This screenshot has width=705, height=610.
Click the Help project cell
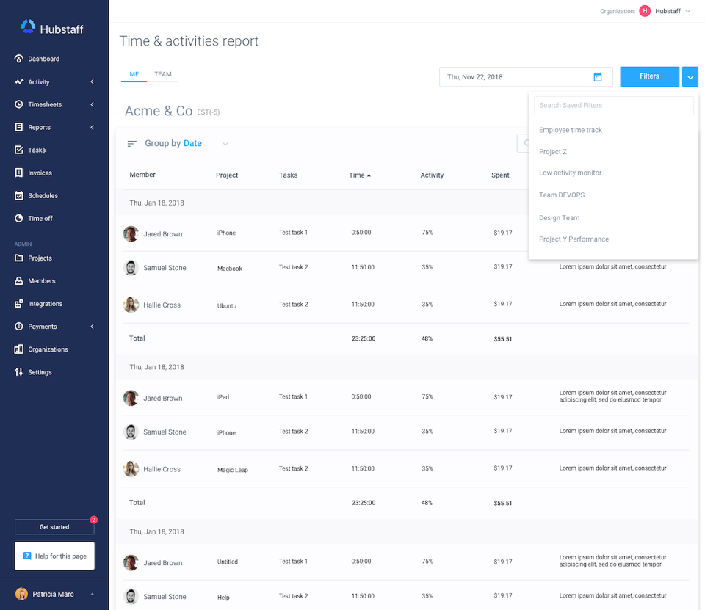pos(223,598)
